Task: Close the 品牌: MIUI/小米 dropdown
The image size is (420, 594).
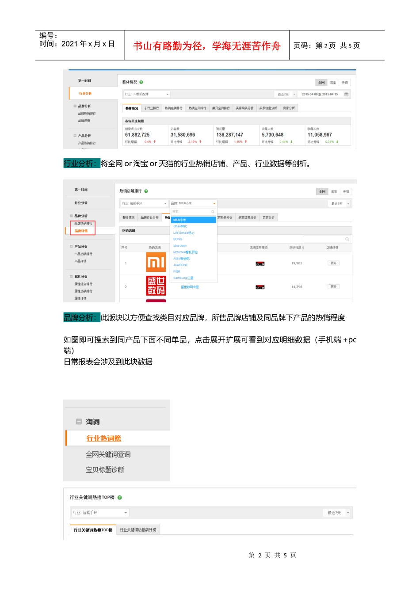Action: point(193,203)
